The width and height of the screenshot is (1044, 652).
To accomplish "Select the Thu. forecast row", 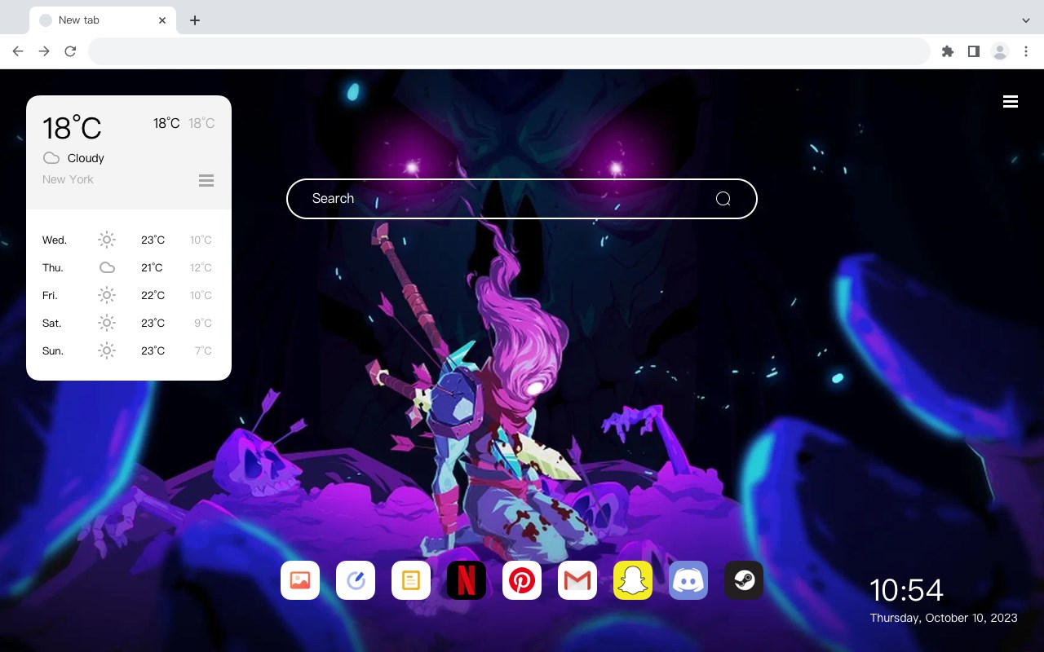I will click(x=129, y=267).
